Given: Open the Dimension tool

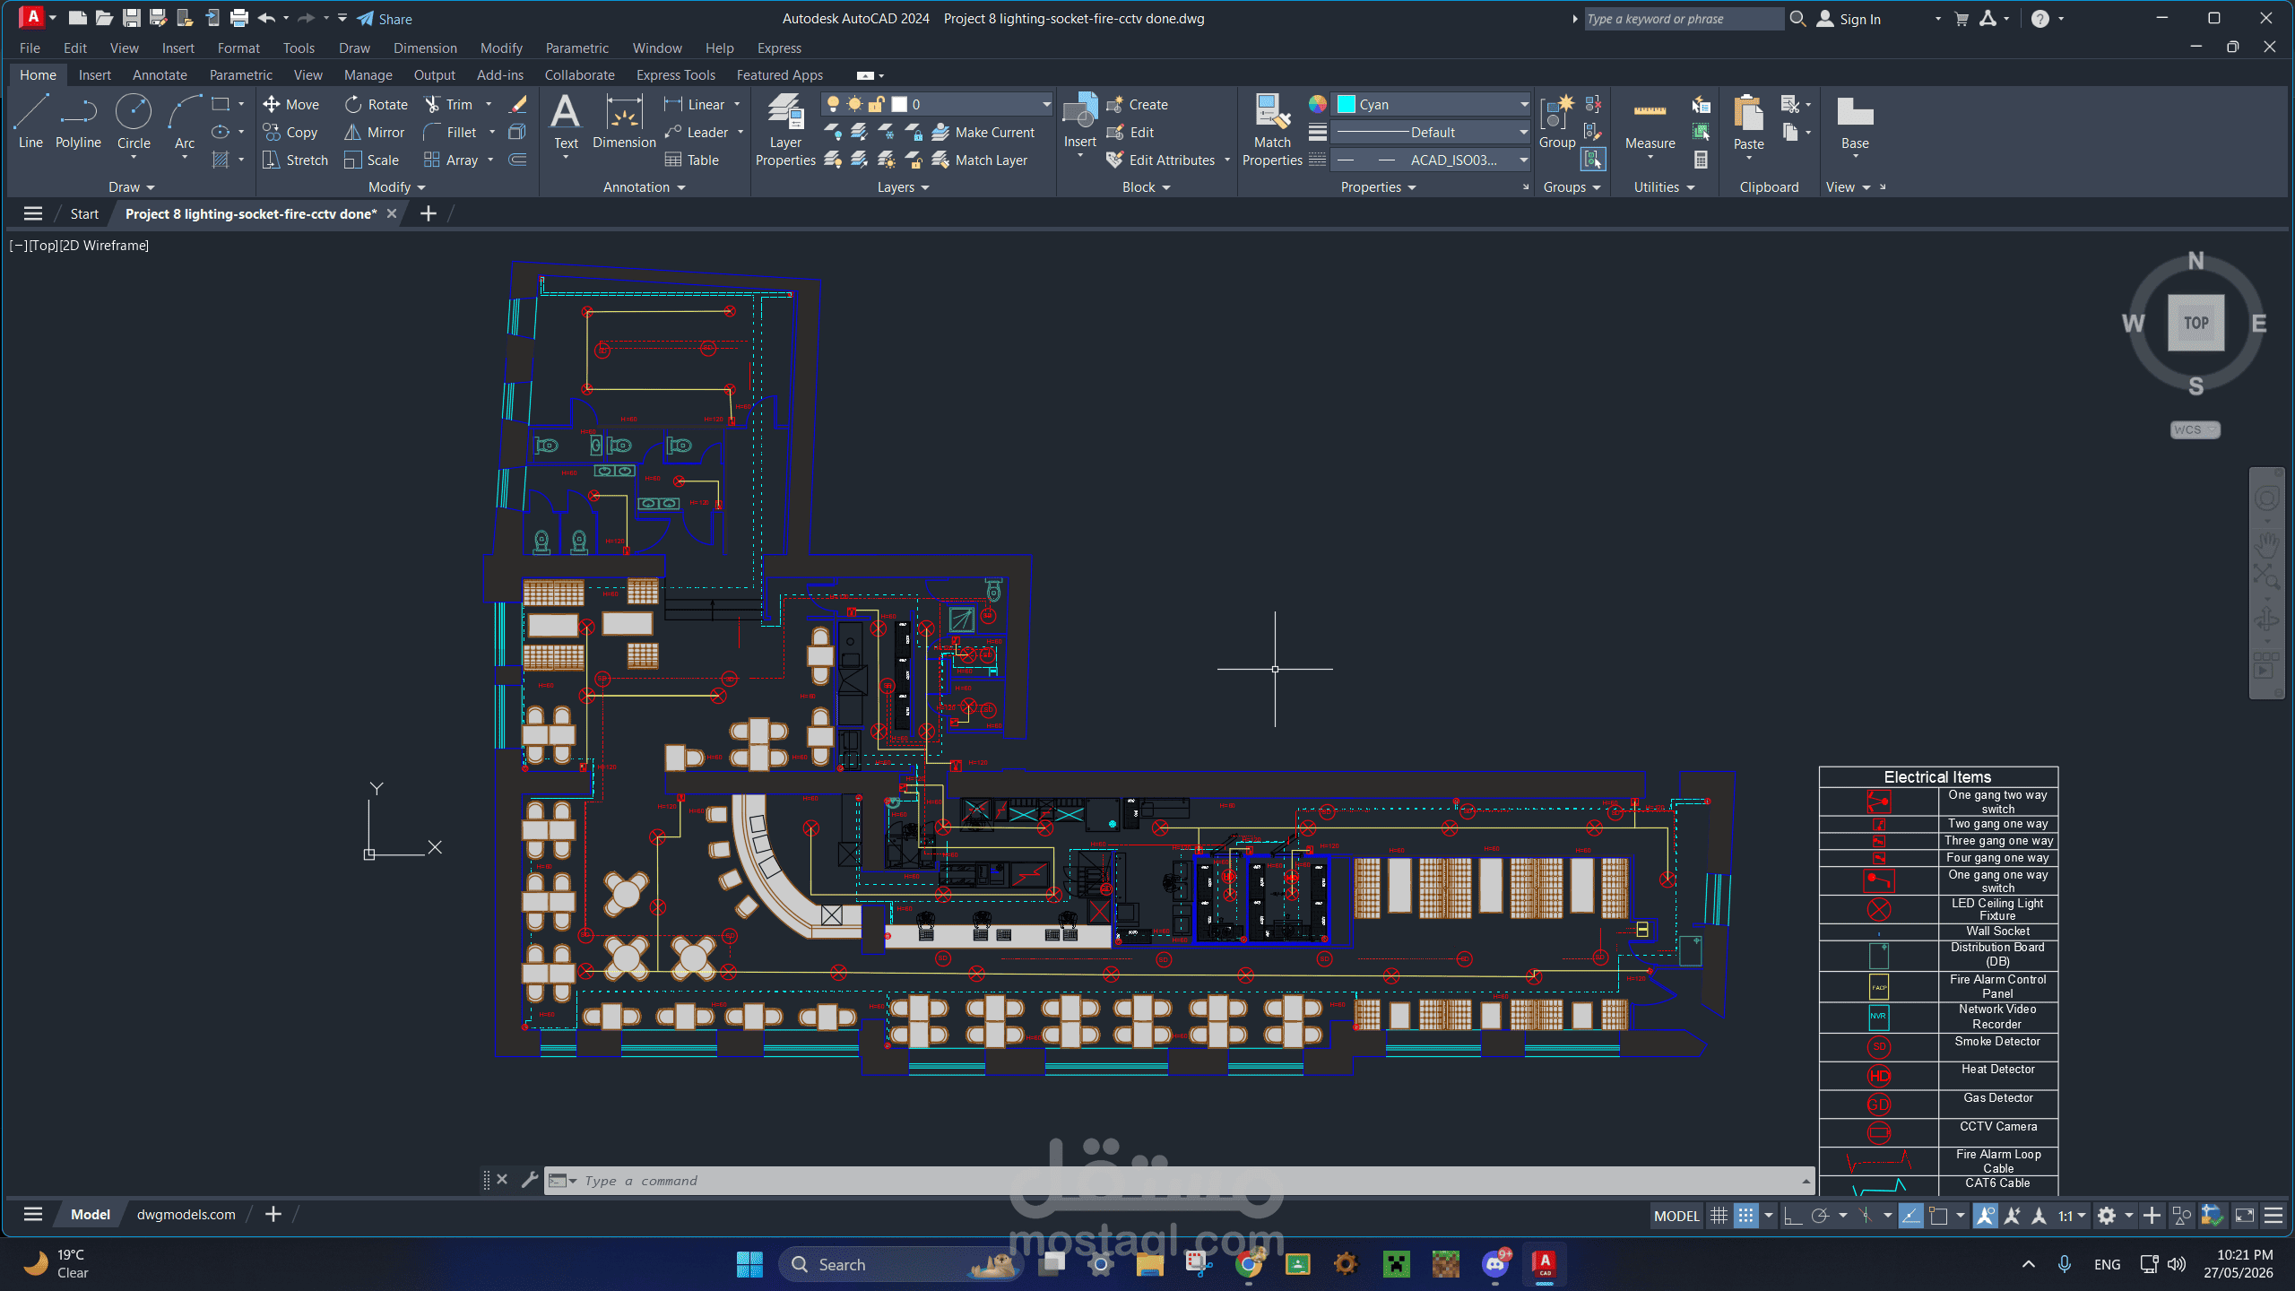Looking at the screenshot, I should click(x=624, y=121).
